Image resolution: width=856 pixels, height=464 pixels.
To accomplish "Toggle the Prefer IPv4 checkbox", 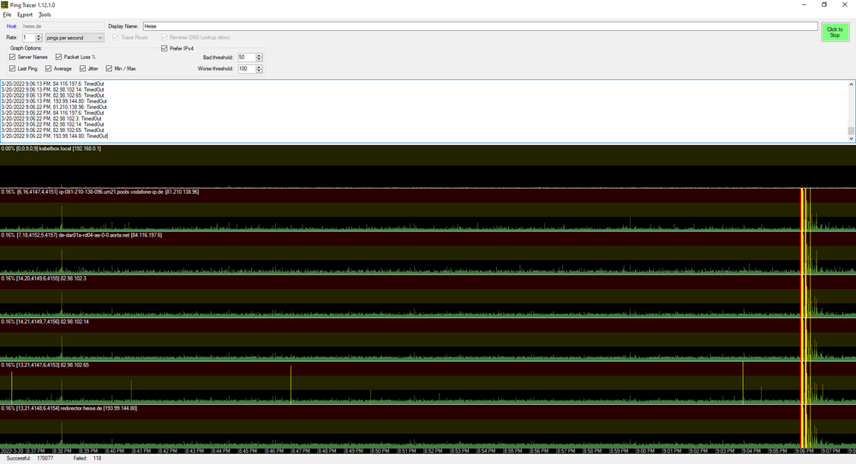I will (x=165, y=49).
